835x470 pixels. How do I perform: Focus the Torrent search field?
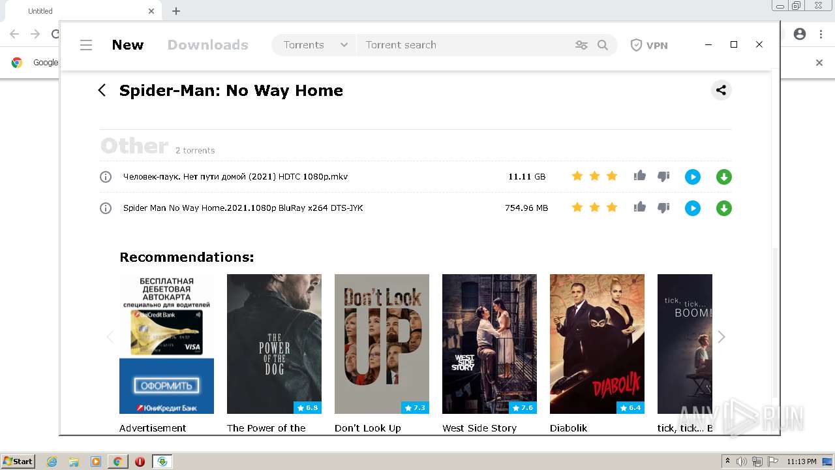click(463, 45)
